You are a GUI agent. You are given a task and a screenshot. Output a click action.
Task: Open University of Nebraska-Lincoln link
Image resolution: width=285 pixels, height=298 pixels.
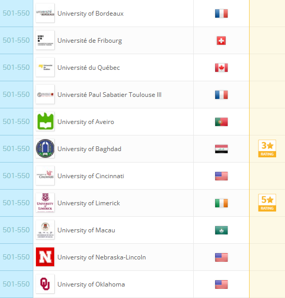tap(102, 257)
